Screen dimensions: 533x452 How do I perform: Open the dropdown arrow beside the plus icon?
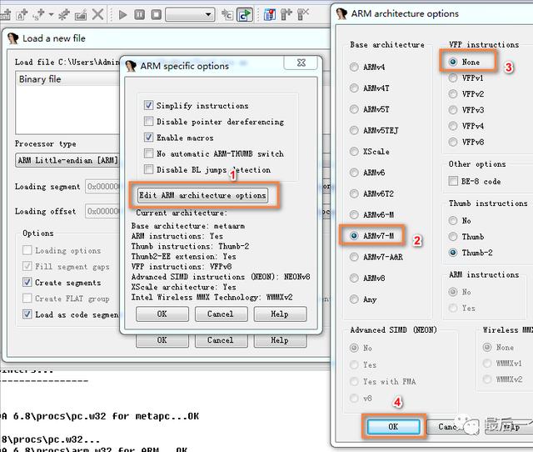pyautogui.click(x=49, y=14)
